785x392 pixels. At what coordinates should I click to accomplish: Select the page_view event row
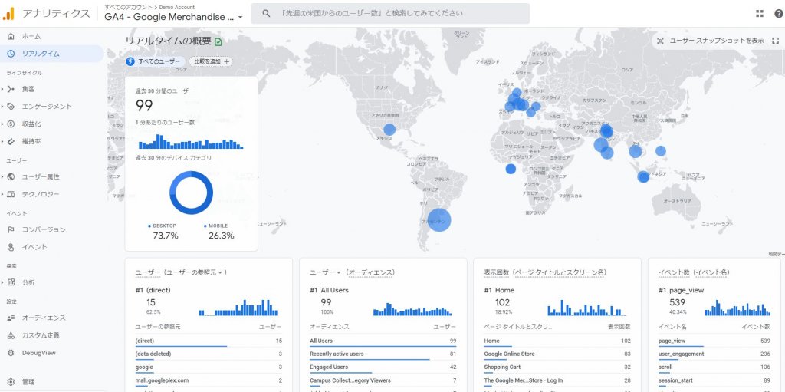714,341
